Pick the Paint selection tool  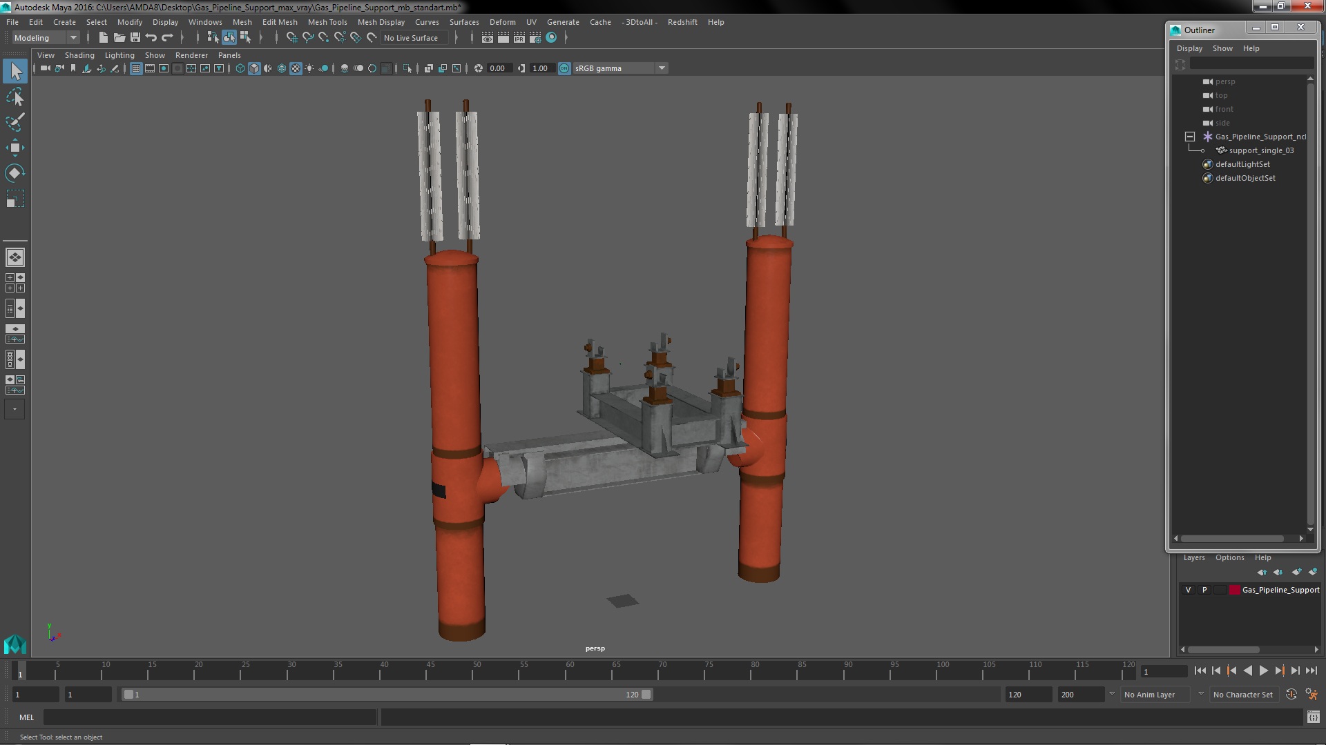point(15,123)
